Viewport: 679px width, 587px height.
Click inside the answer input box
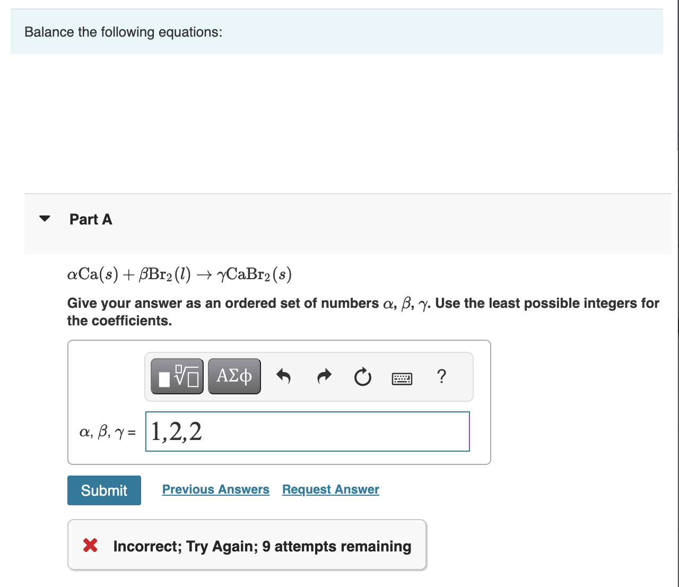pos(308,431)
